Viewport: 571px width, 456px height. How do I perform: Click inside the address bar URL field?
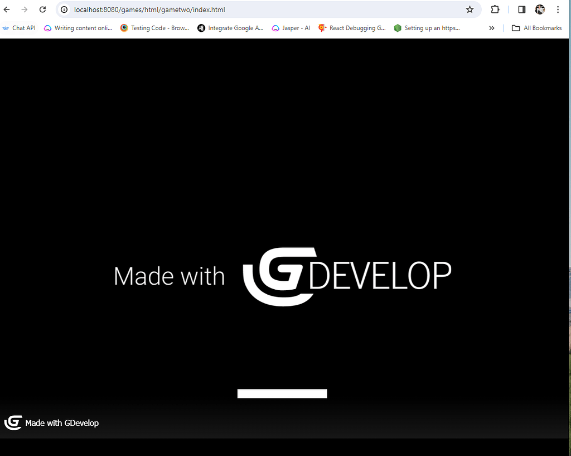(167, 9)
